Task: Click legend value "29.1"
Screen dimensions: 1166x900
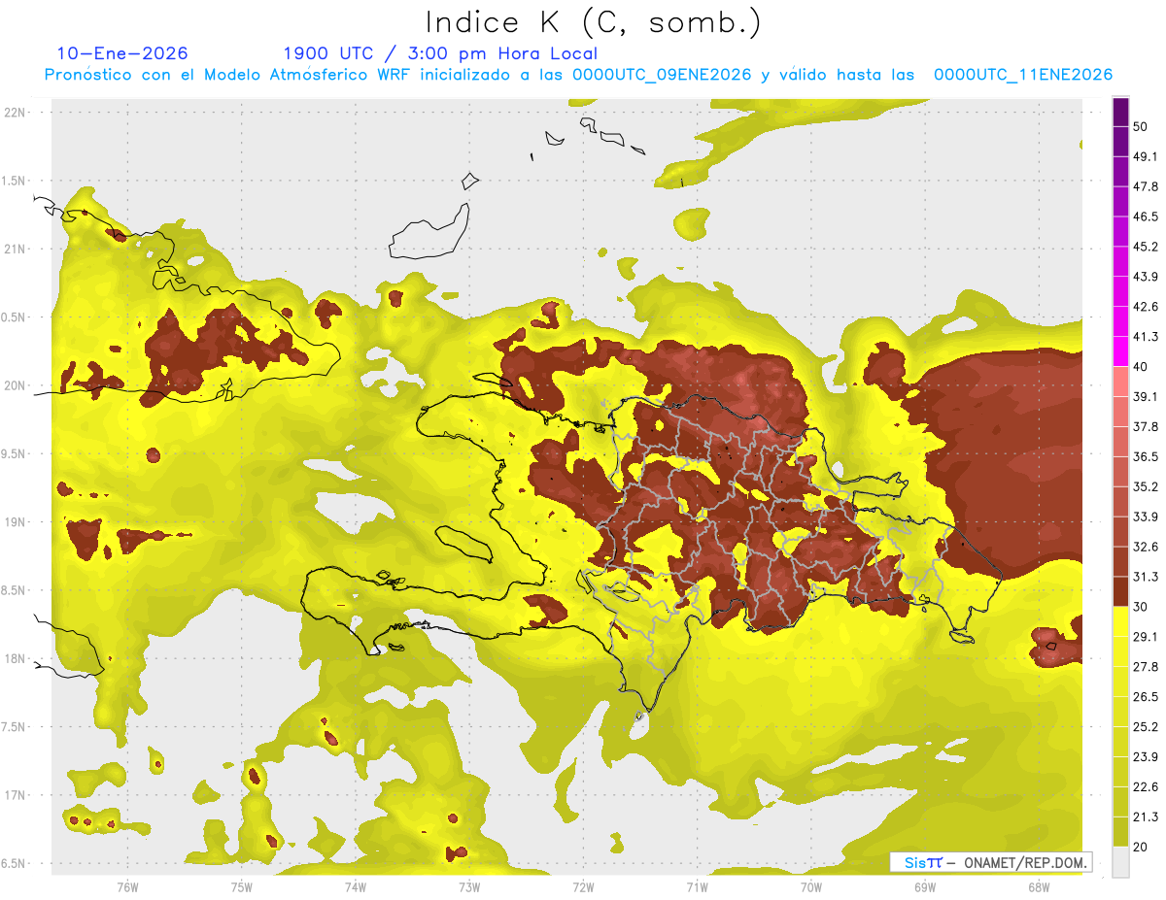Action: pyautogui.click(x=1146, y=637)
